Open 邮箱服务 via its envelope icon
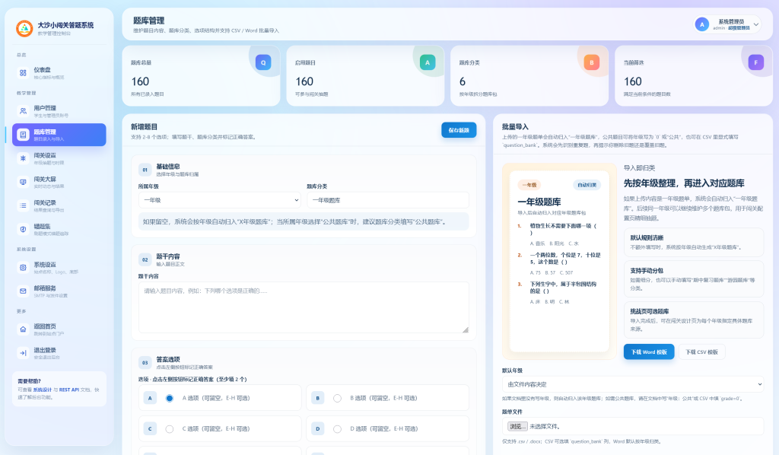This screenshot has height=455, width=779. 23,291
